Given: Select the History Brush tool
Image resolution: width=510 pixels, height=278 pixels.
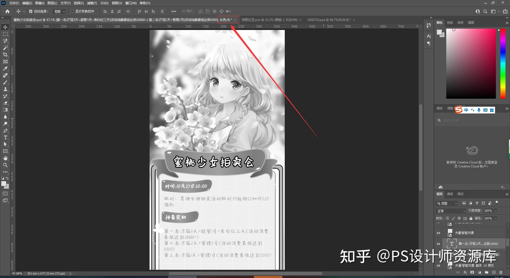Looking at the screenshot, I should [x=5, y=96].
